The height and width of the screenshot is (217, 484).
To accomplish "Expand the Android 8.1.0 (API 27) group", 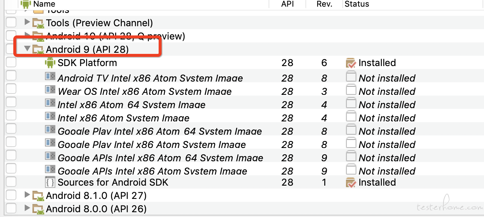I will 27,194.
